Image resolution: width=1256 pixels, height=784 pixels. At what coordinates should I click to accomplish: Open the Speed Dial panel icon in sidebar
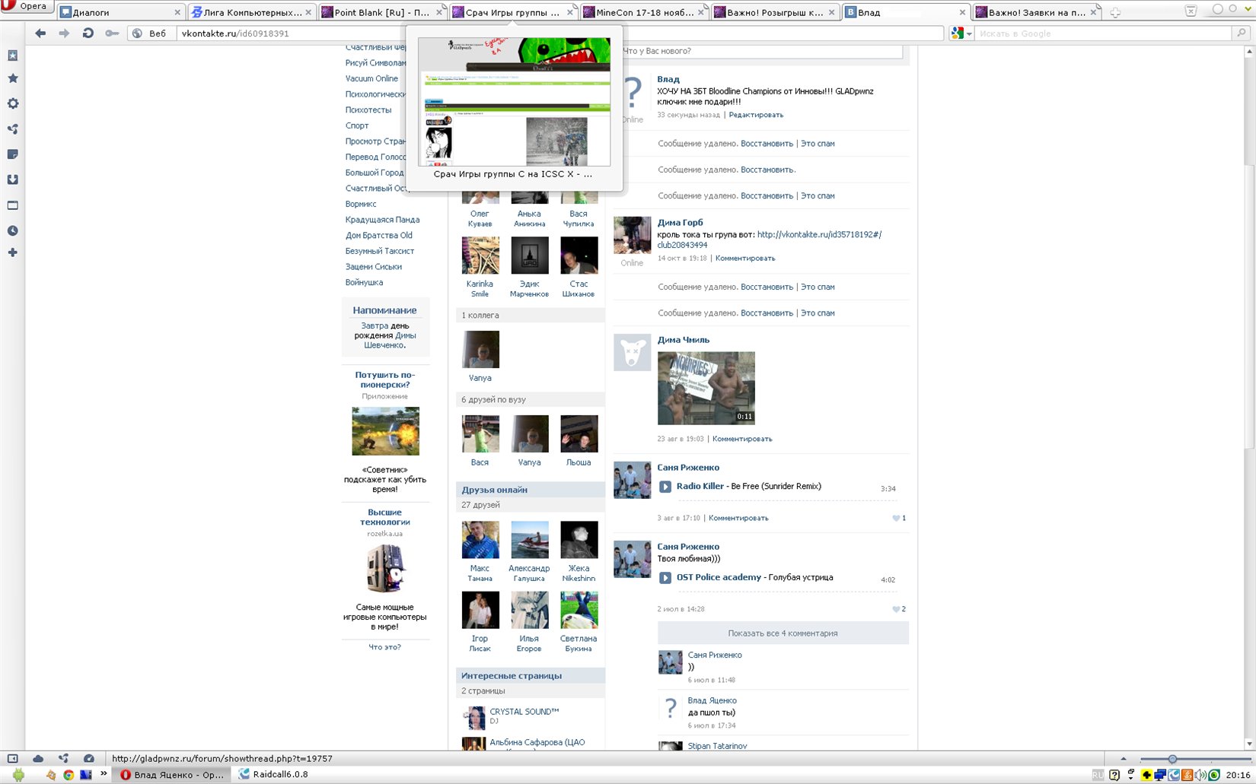12,56
